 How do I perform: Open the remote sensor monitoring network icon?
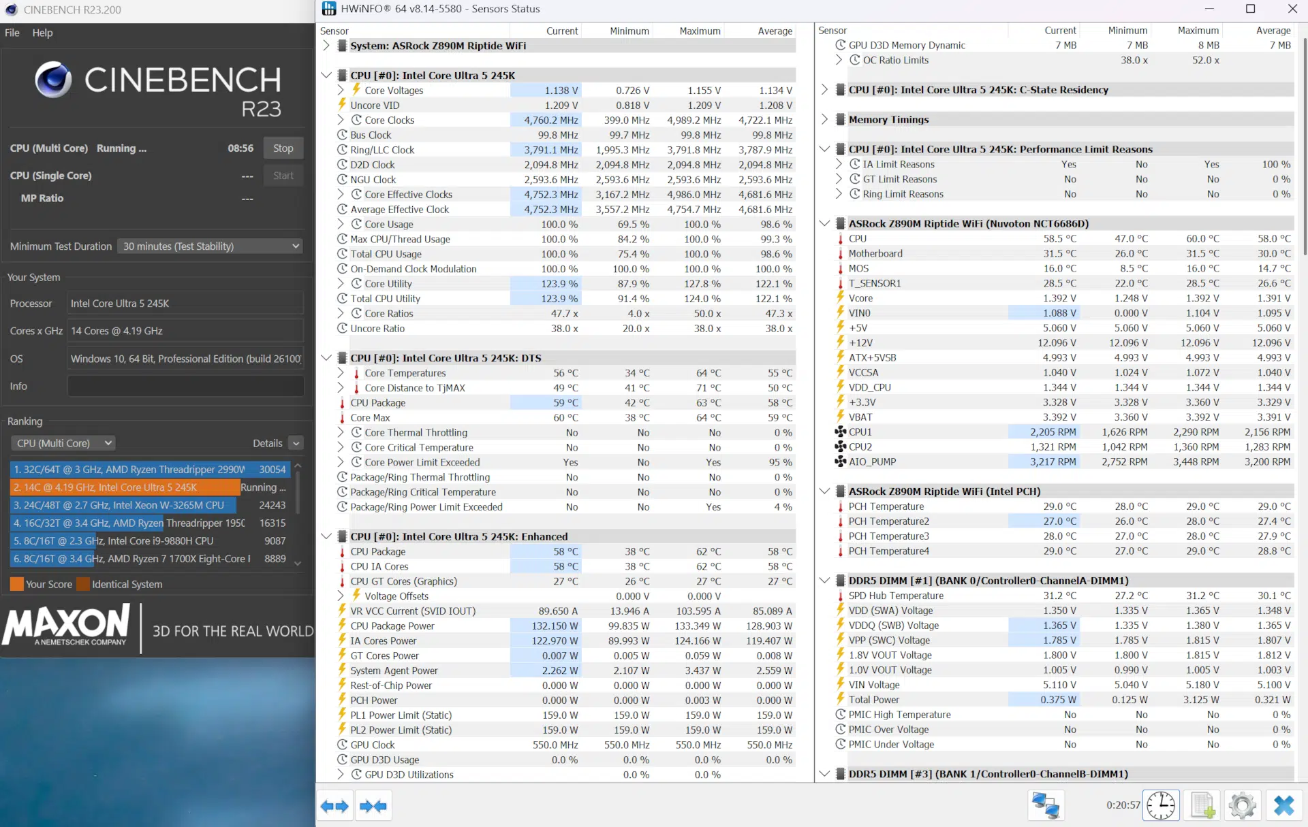click(x=1046, y=805)
